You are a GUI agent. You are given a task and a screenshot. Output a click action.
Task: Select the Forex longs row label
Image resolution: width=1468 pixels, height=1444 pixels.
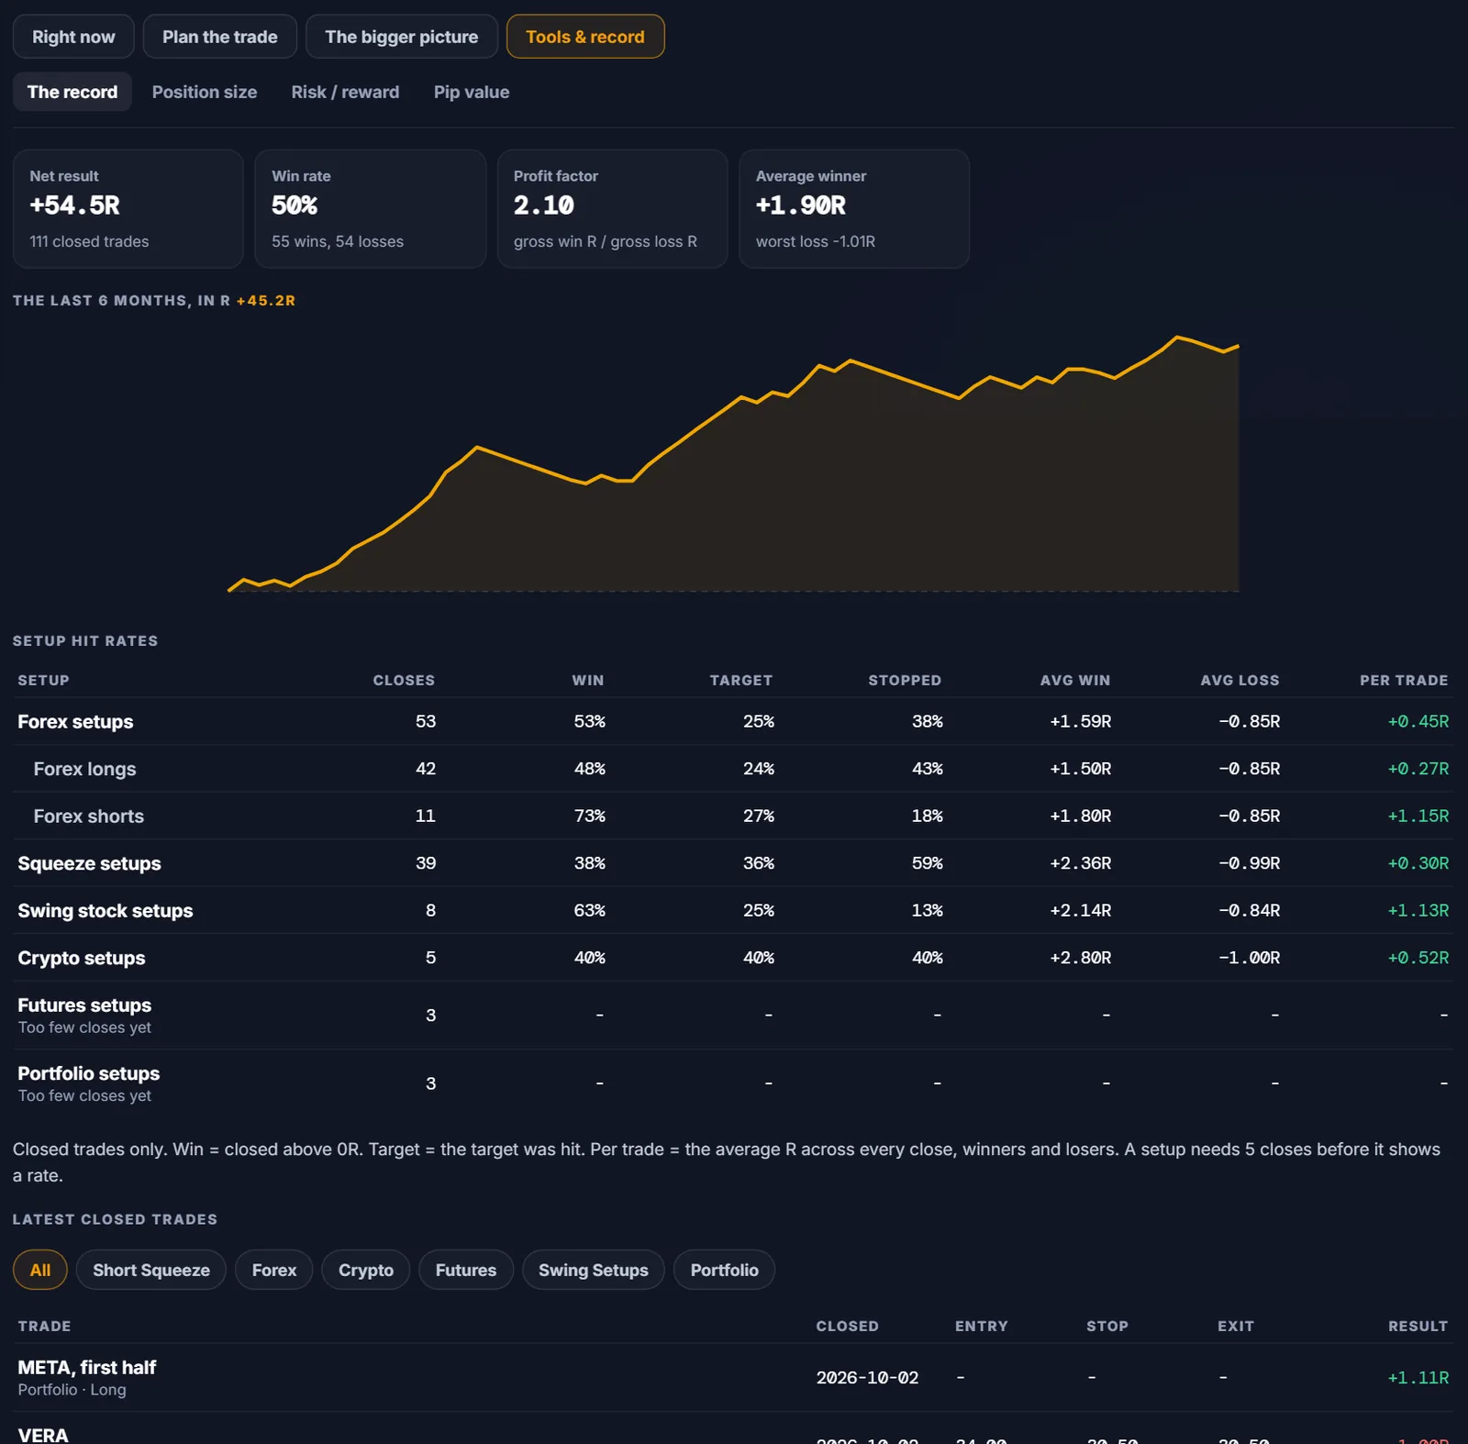coord(84,769)
